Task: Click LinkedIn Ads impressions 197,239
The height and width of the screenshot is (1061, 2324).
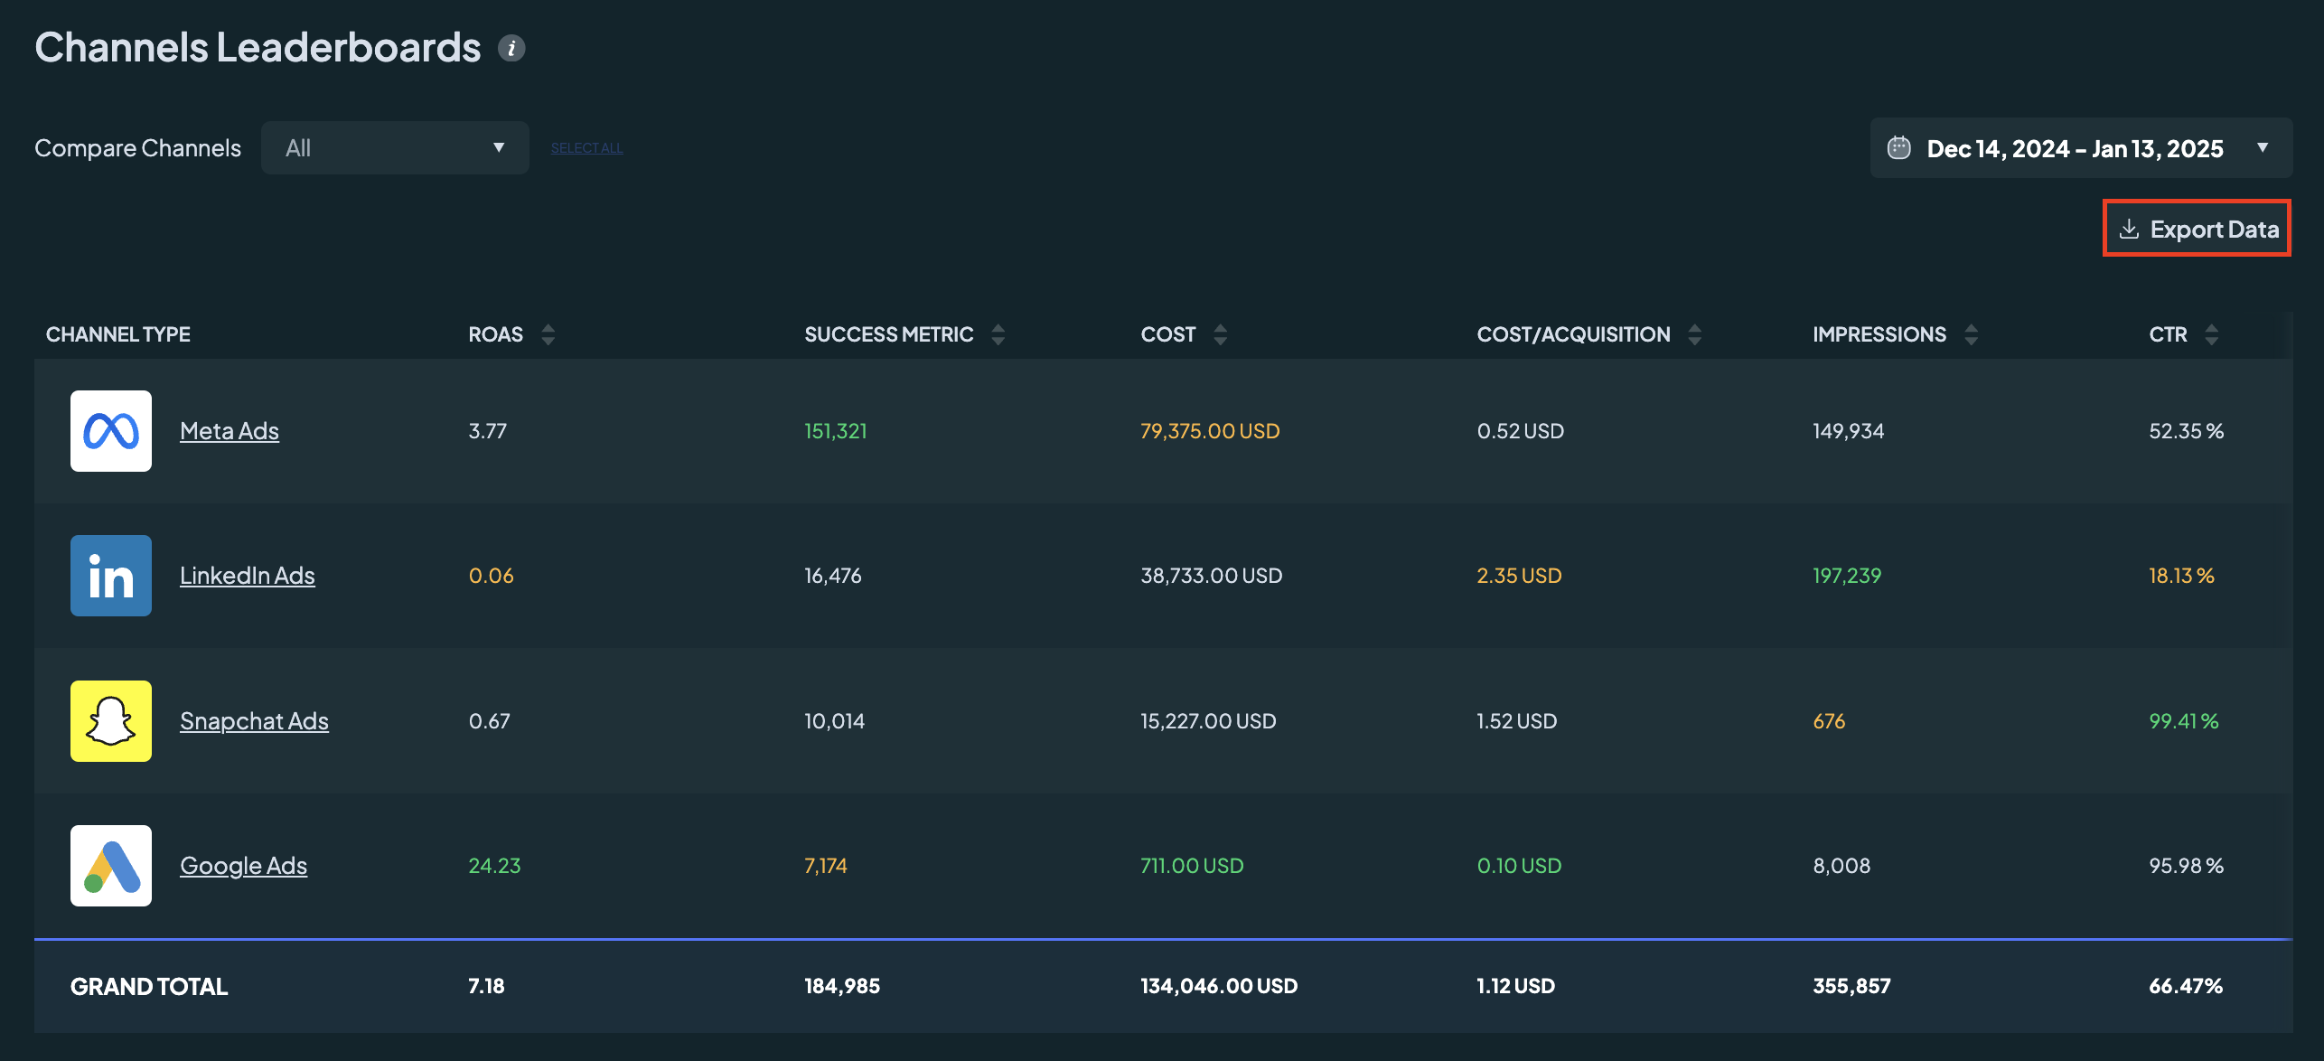Action: click(x=1847, y=576)
